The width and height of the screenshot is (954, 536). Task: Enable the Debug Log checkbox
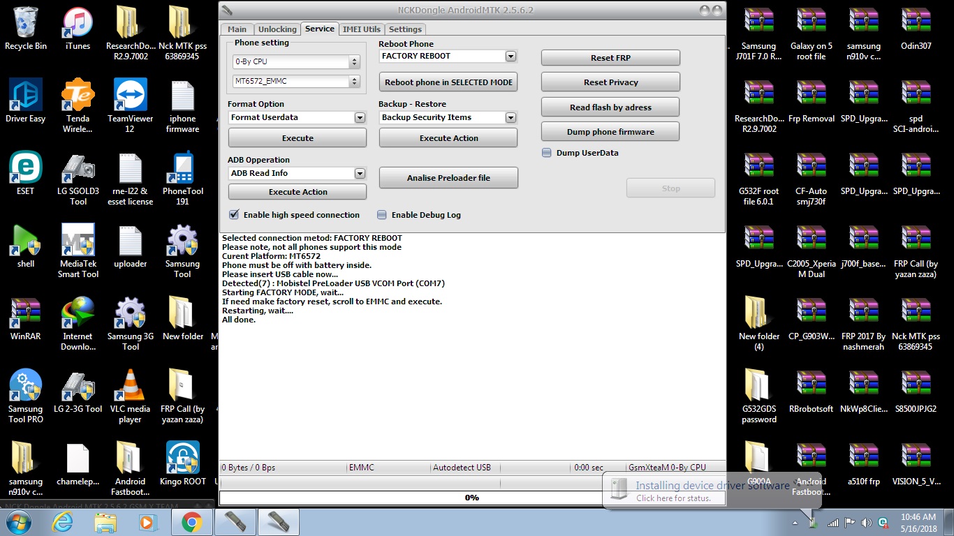[x=382, y=215]
